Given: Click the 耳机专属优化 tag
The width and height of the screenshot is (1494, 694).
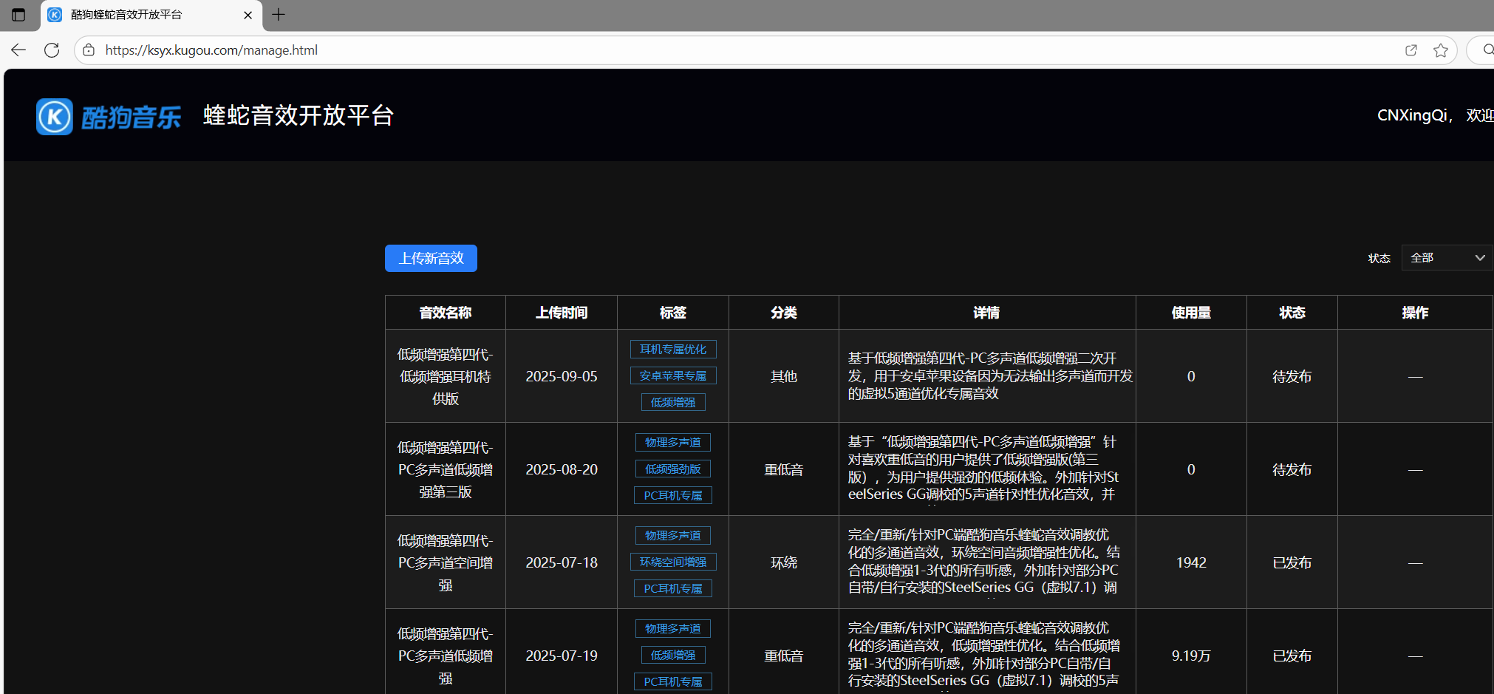Looking at the screenshot, I should point(672,350).
